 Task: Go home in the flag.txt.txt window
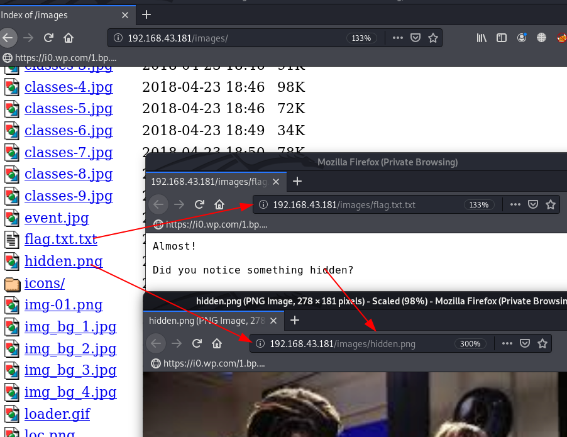pyautogui.click(x=219, y=204)
